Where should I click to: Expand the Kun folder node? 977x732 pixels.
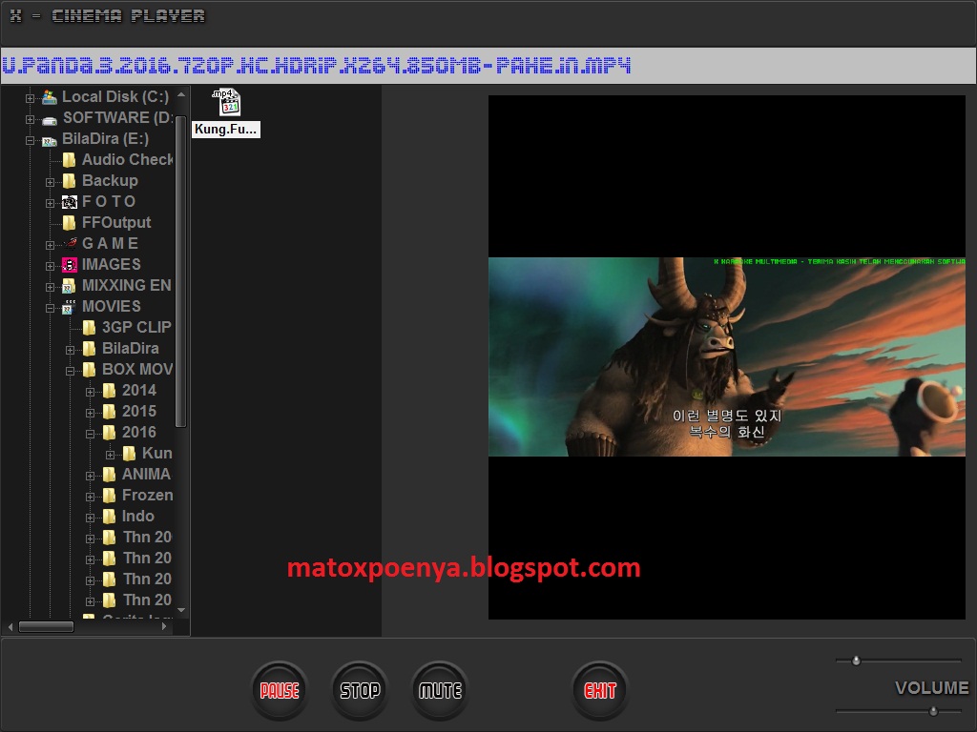110,455
